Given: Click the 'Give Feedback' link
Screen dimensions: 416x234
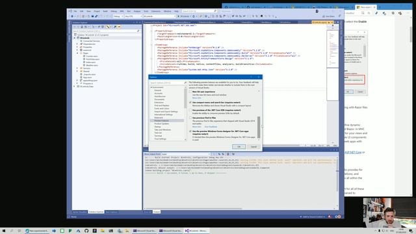Looking at the screenshot, I should 211,127.
